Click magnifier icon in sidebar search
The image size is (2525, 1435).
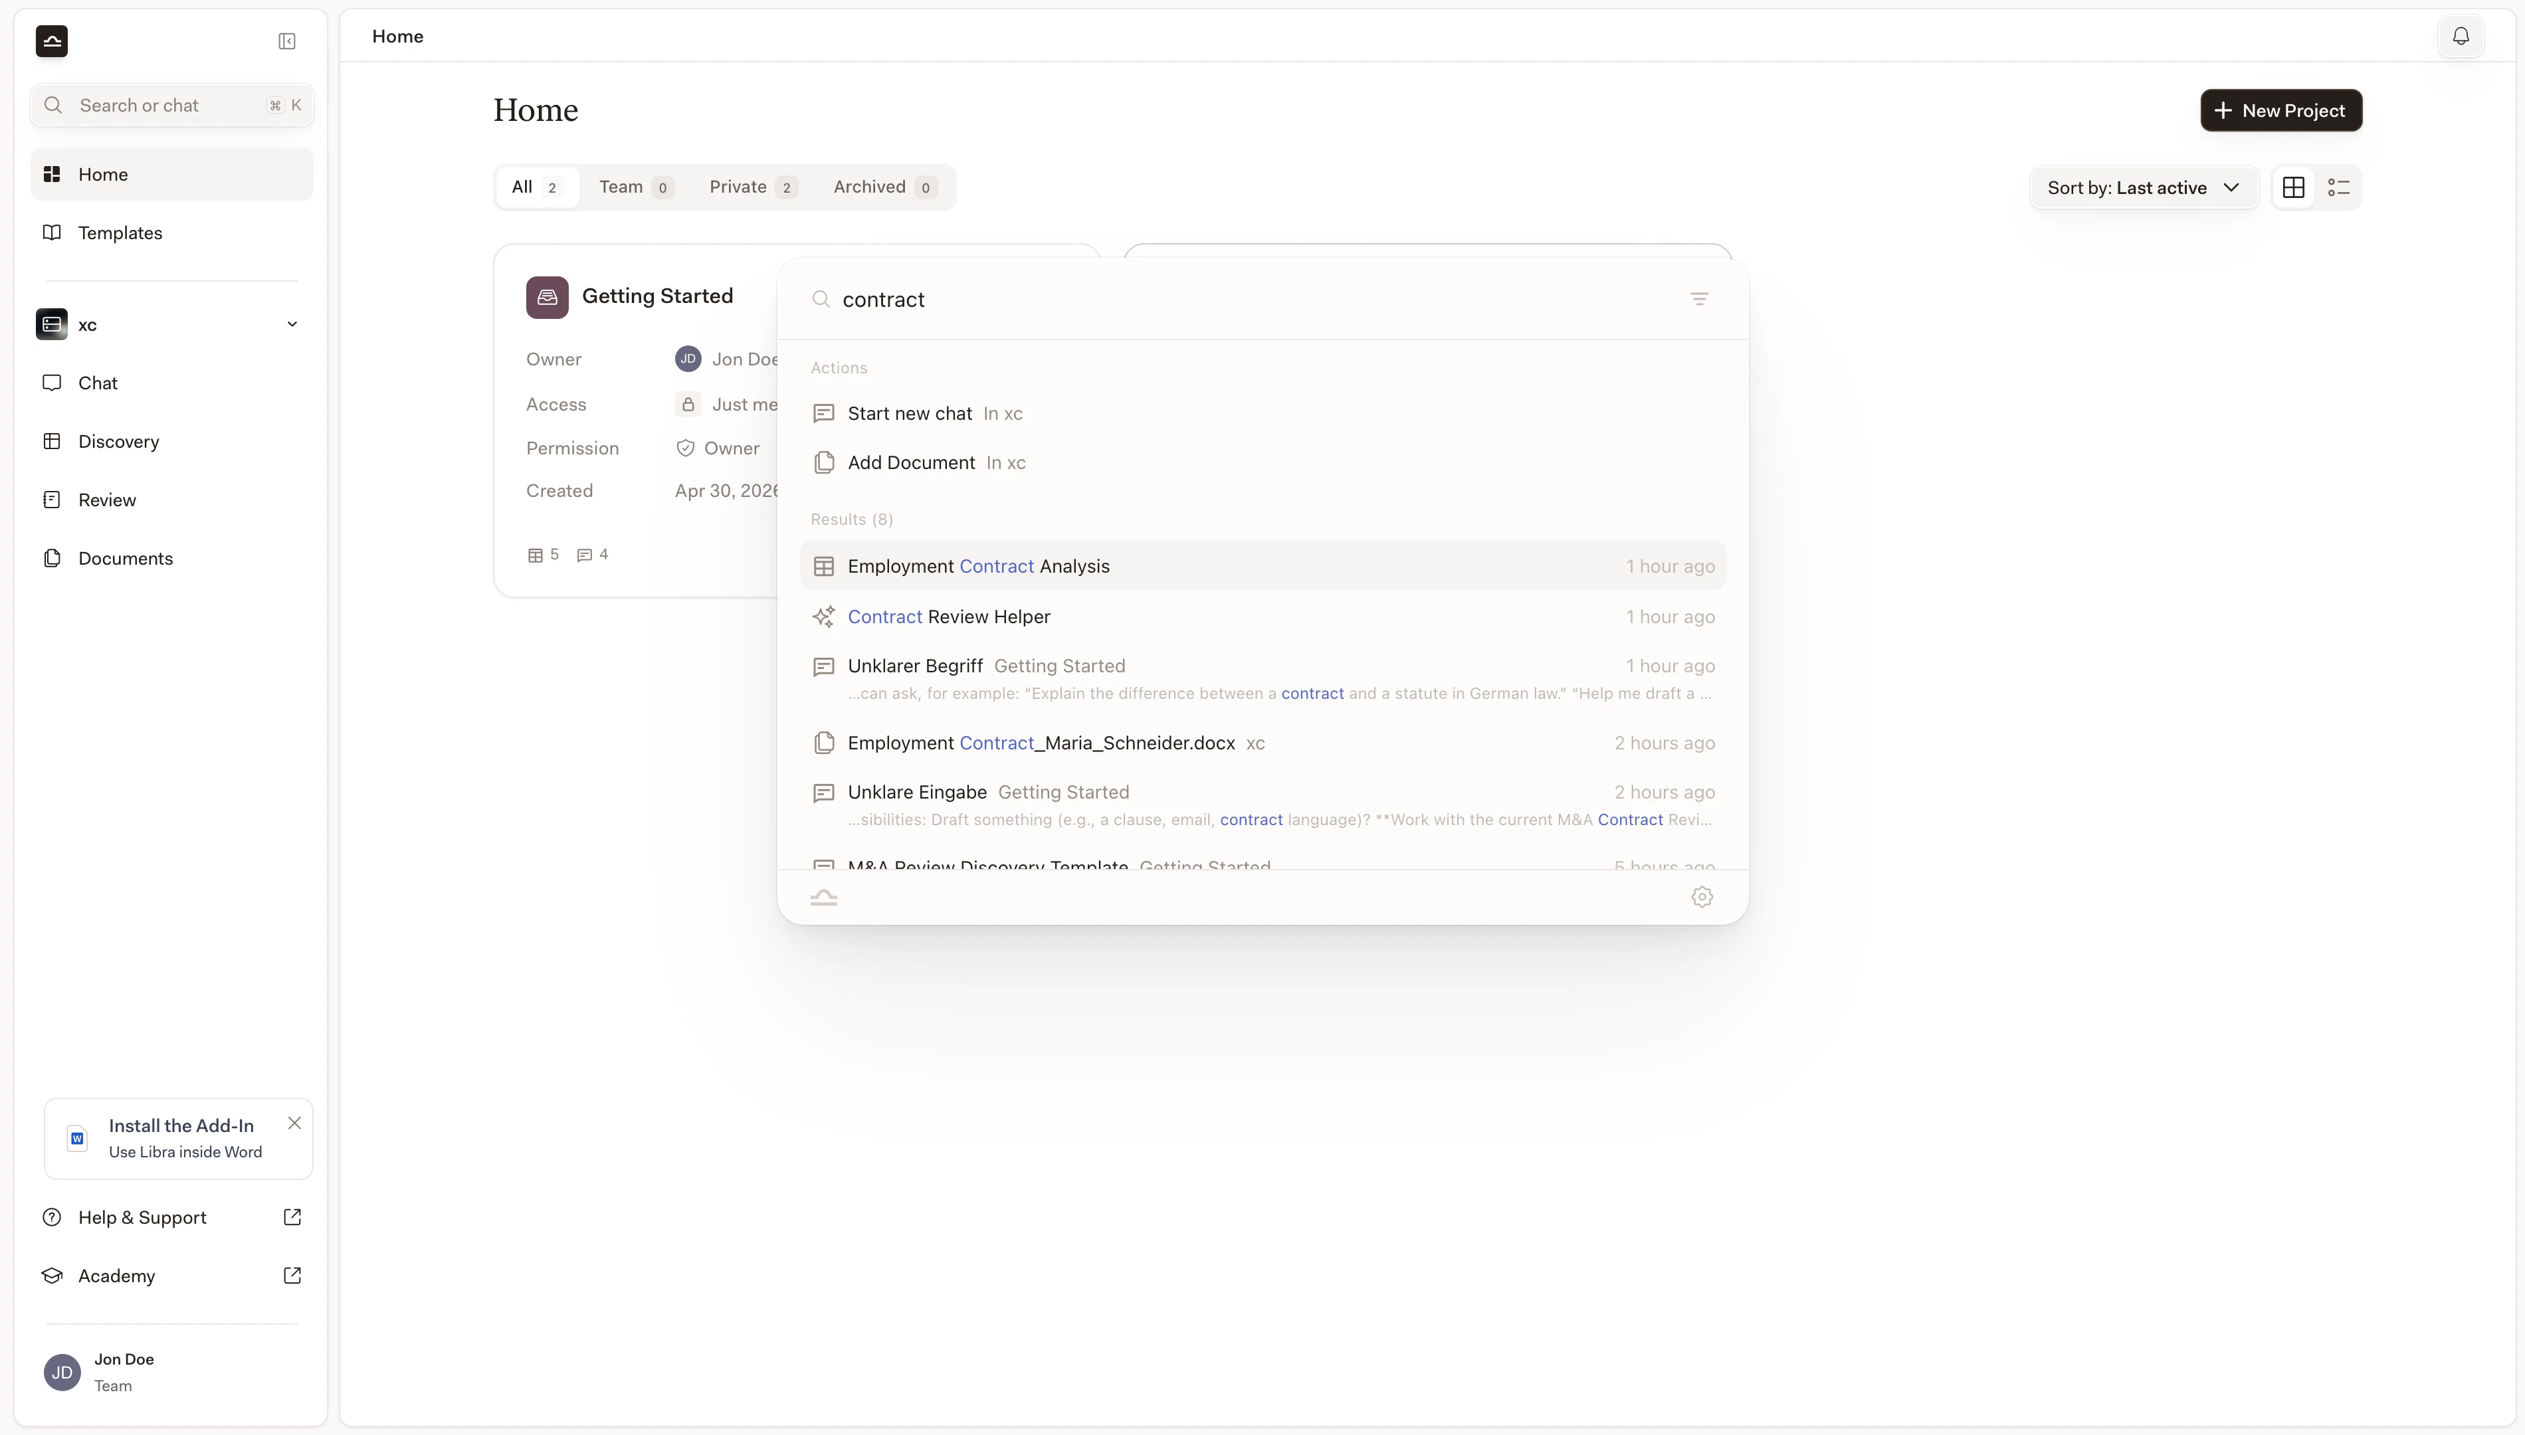pos(53,106)
